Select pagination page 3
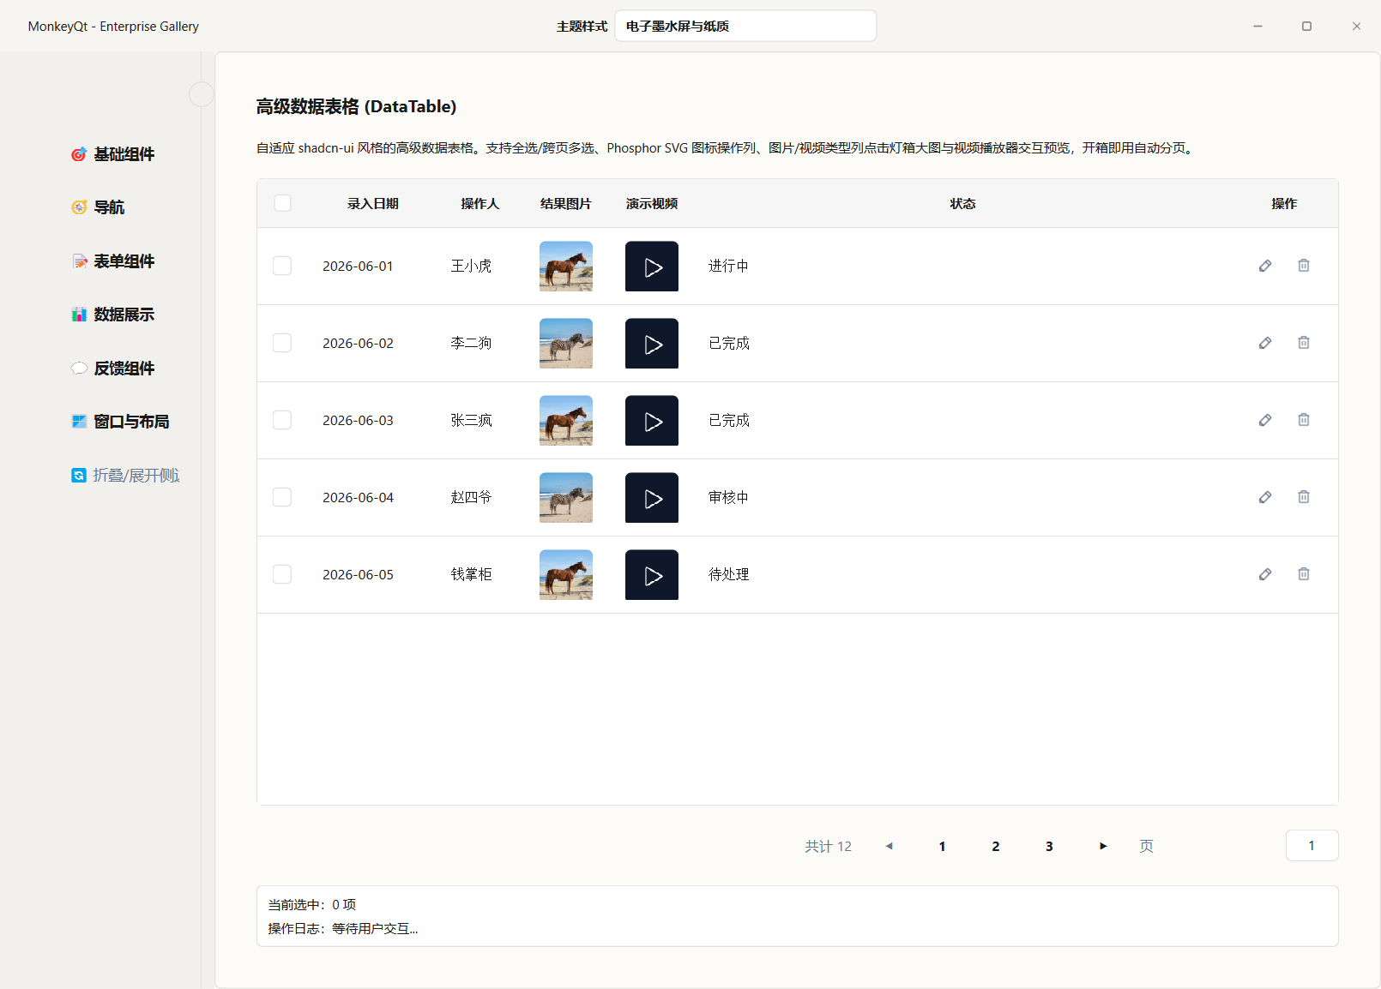Image resolution: width=1381 pixels, height=989 pixels. pyautogui.click(x=1049, y=846)
